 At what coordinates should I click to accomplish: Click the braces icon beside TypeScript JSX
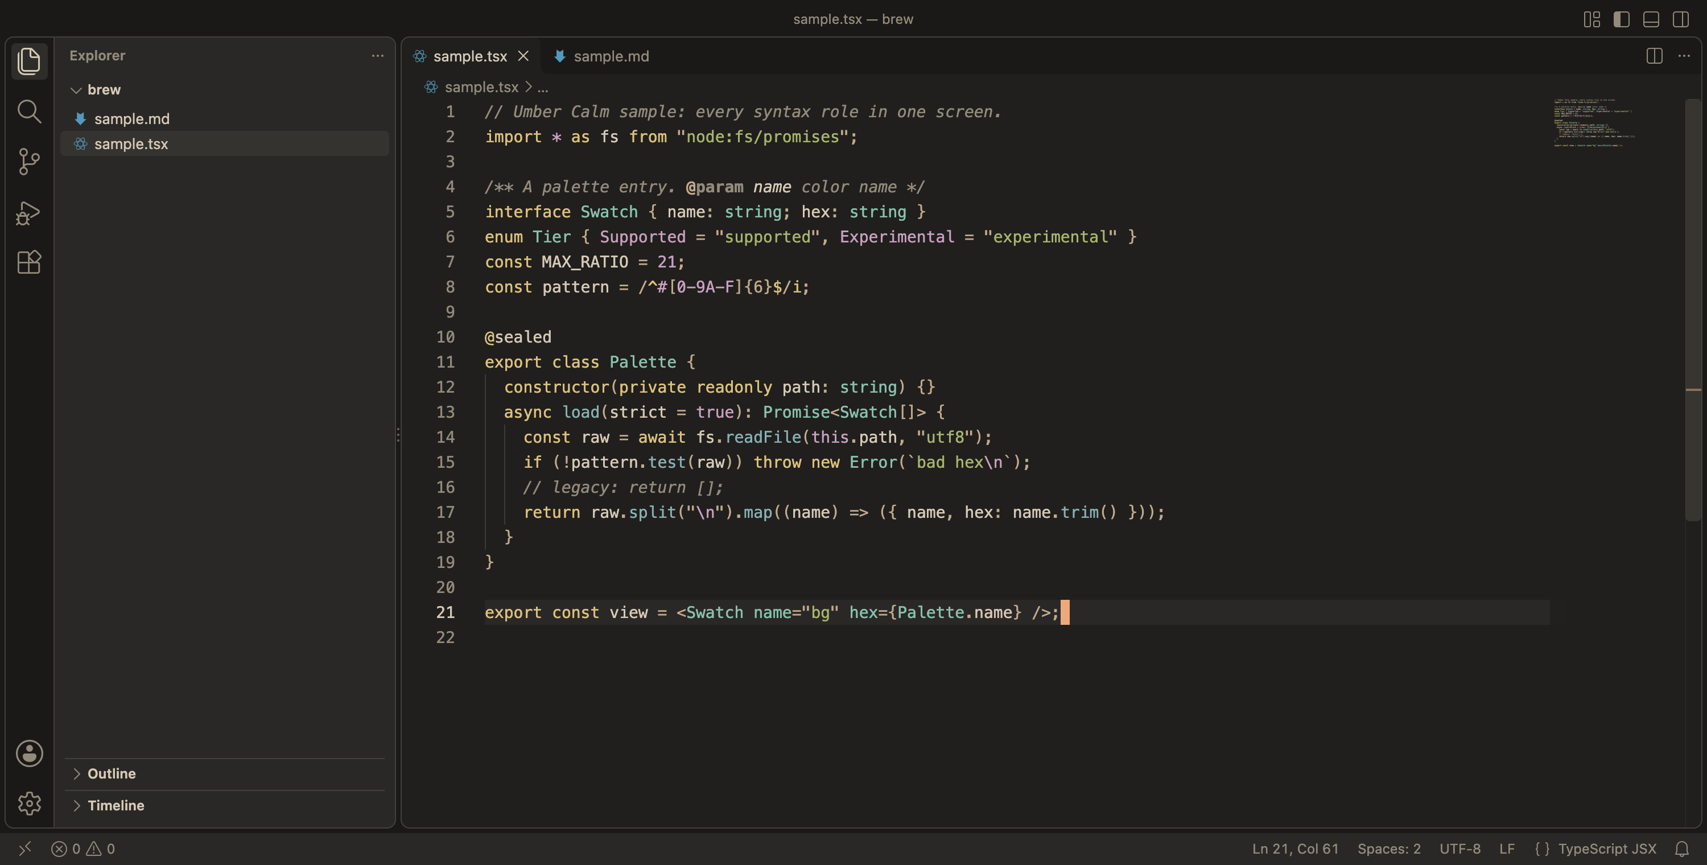point(1542,848)
